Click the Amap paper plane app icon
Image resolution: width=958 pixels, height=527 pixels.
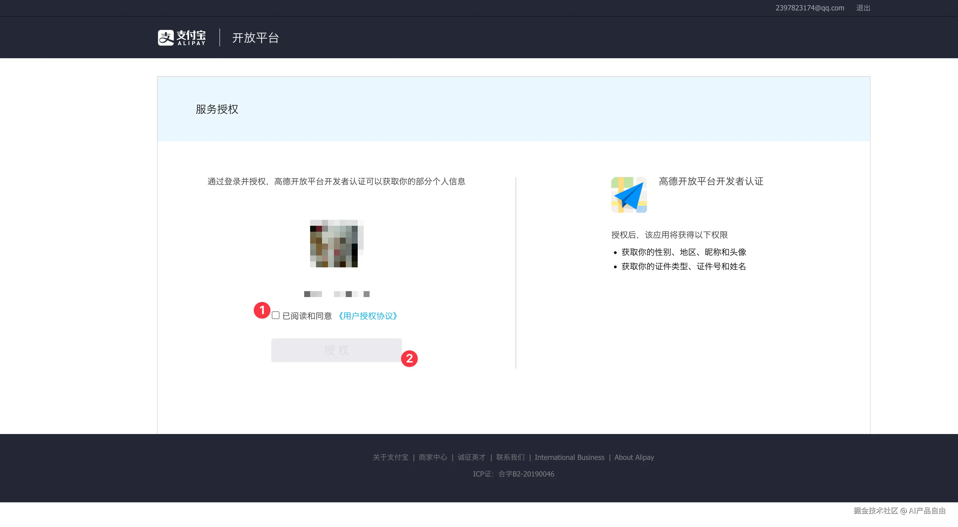pyautogui.click(x=629, y=195)
